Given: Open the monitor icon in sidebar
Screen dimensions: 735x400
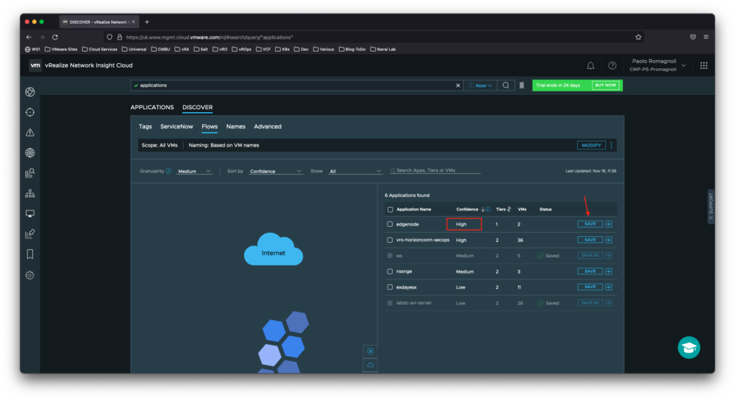Looking at the screenshot, I should click(x=30, y=214).
